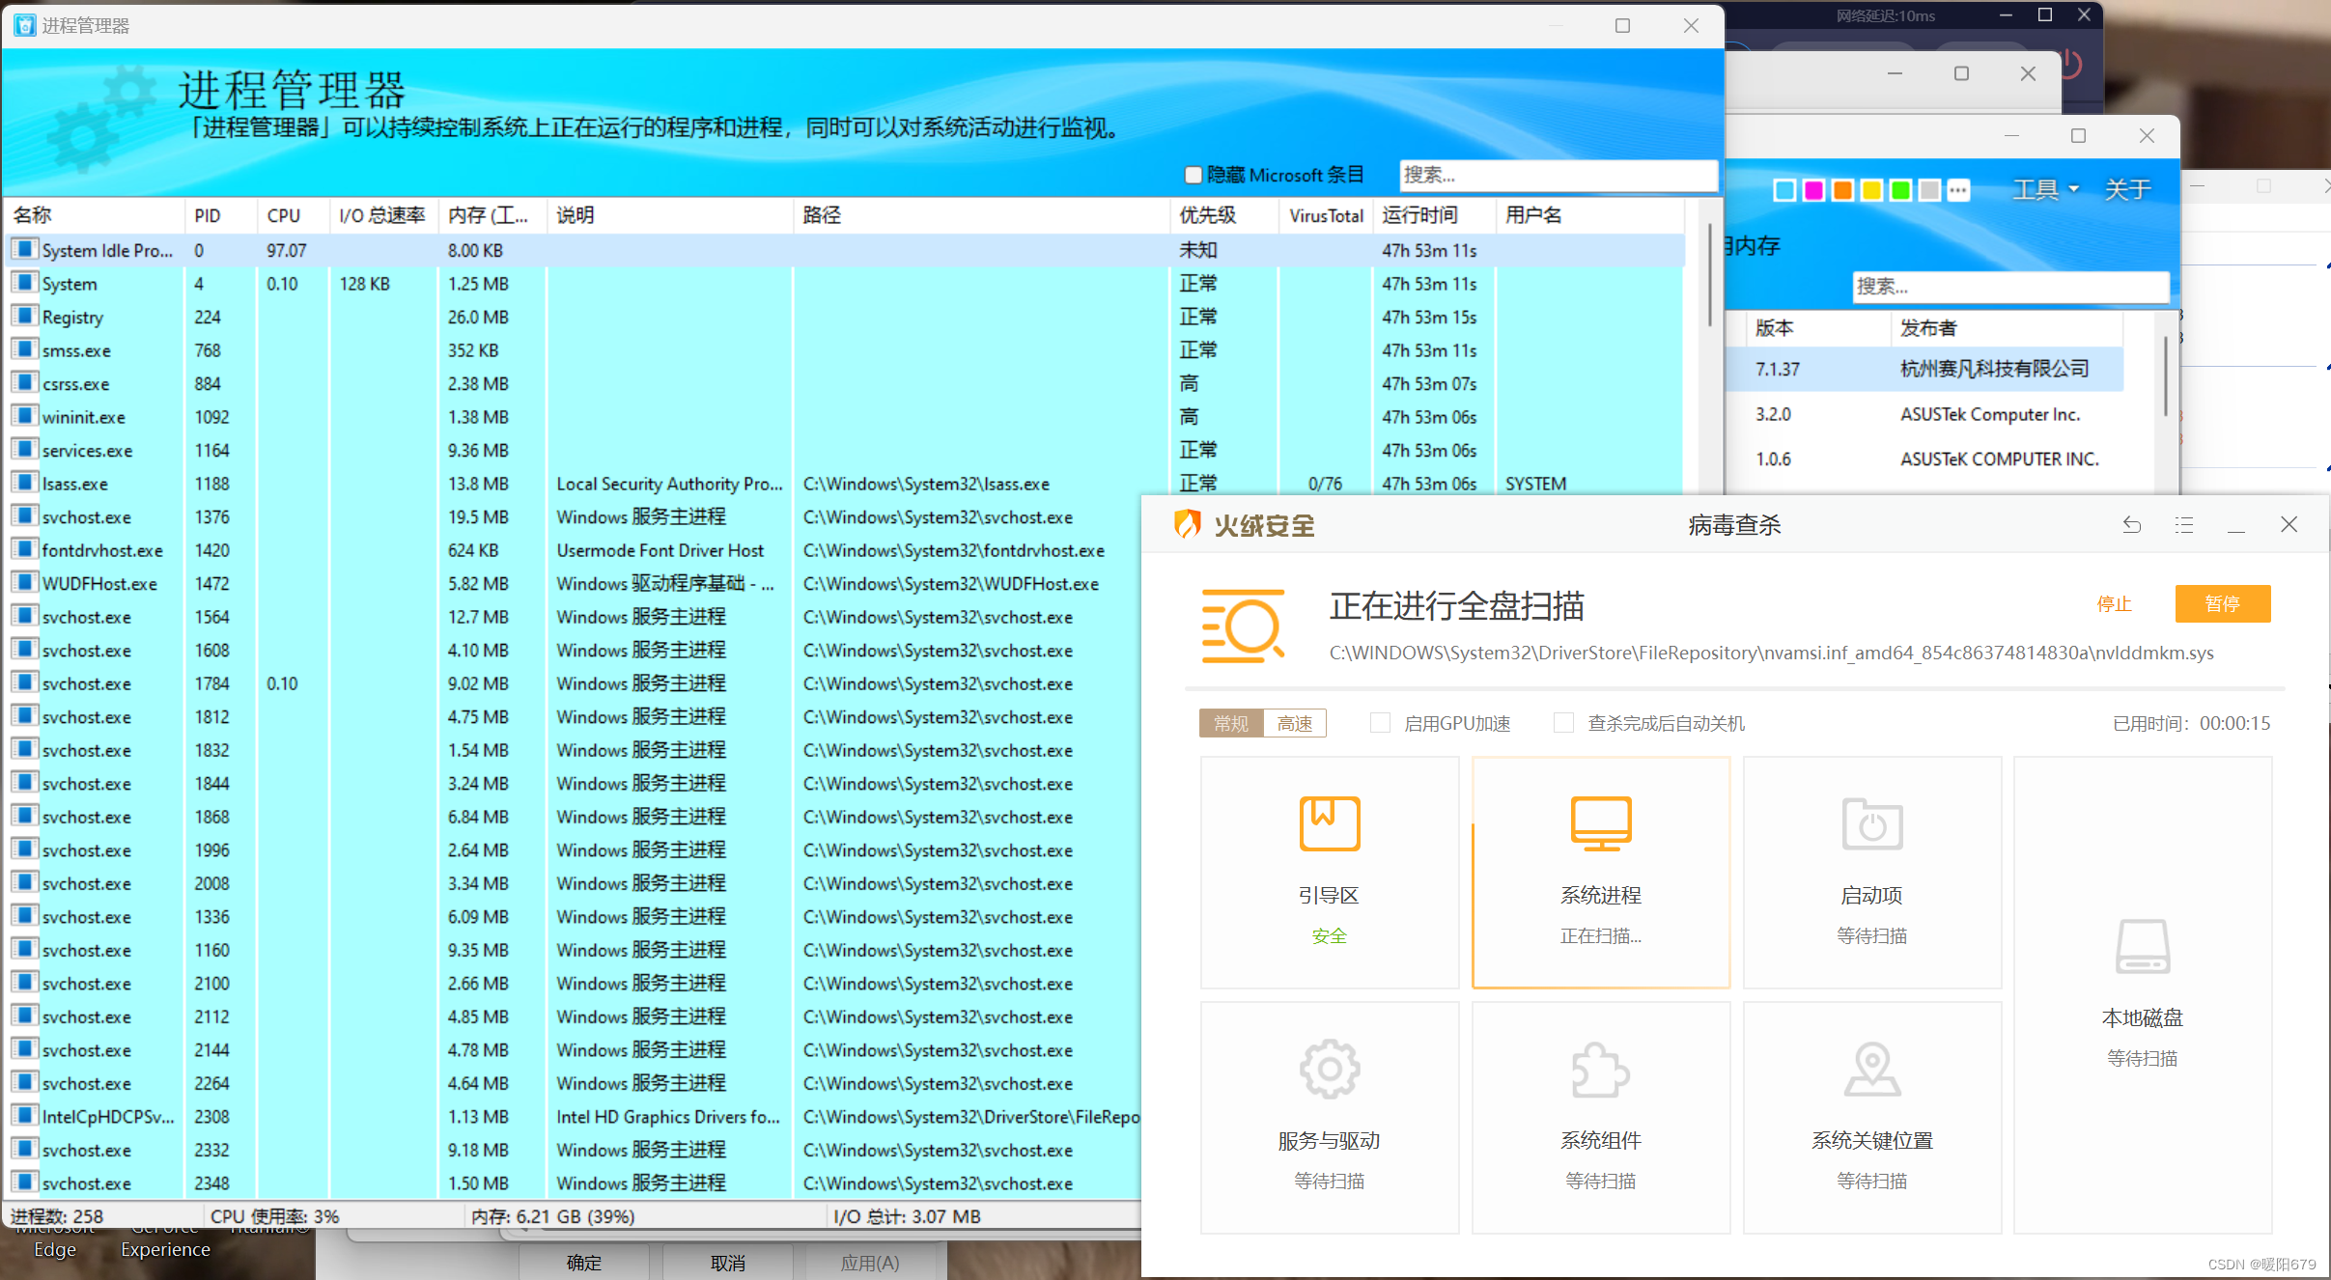The width and height of the screenshot is (2331, 1280).
Task: Open the 关于 menu item
Action: (x=2127, y=190)
